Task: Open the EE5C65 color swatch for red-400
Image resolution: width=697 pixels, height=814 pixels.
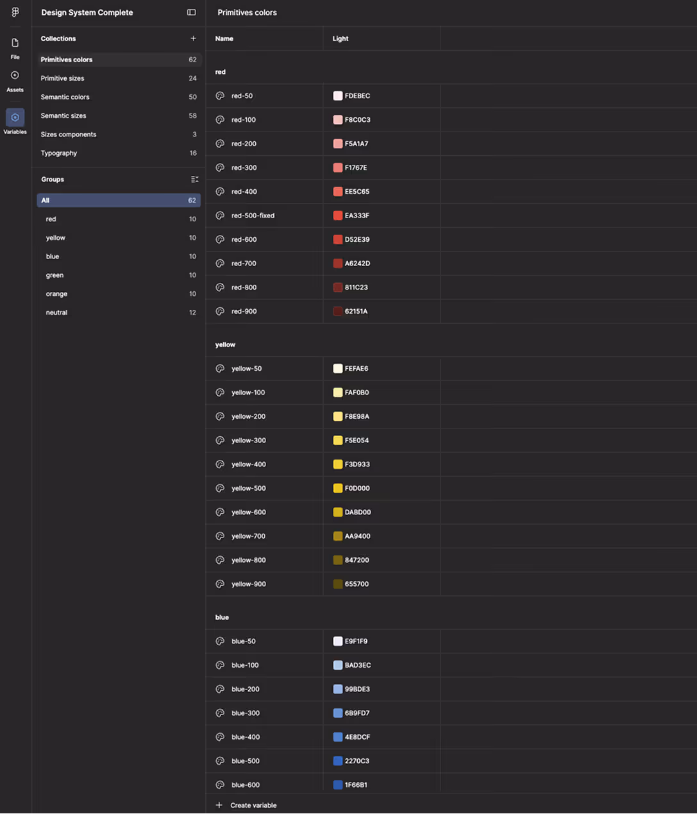Action: coord(338,192)
